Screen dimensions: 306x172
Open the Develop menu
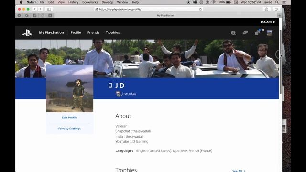coord(107,2)
